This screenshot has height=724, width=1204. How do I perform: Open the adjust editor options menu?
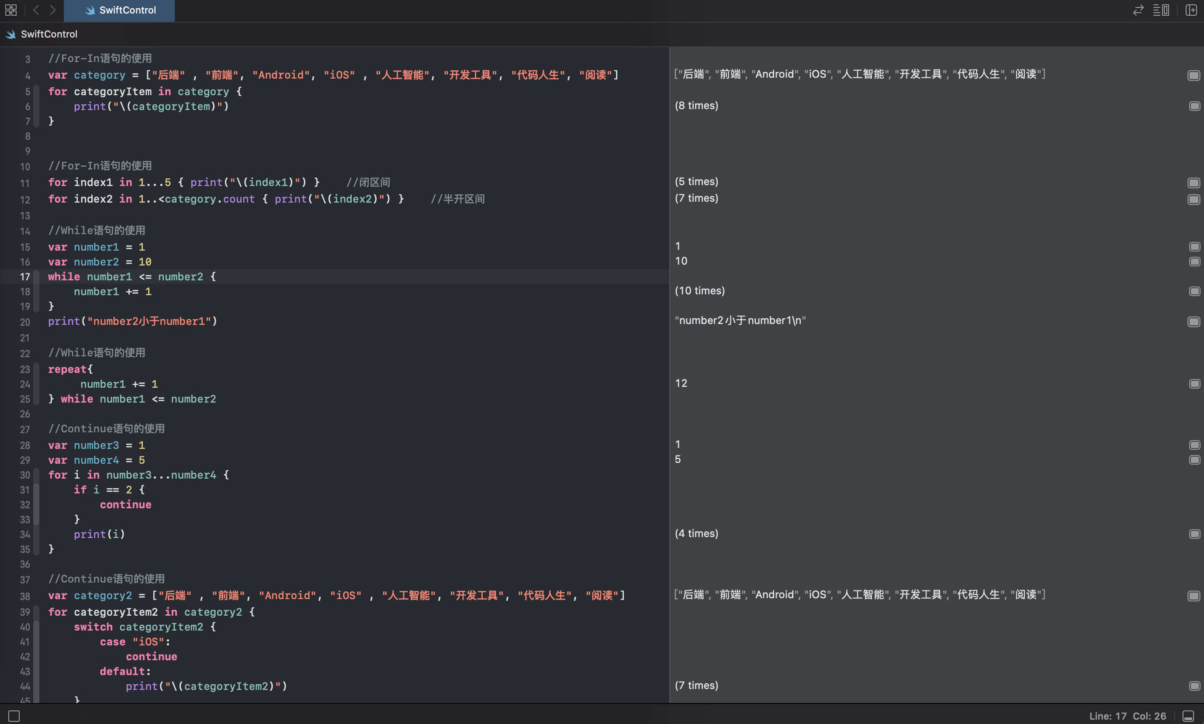click(1161, 10)
